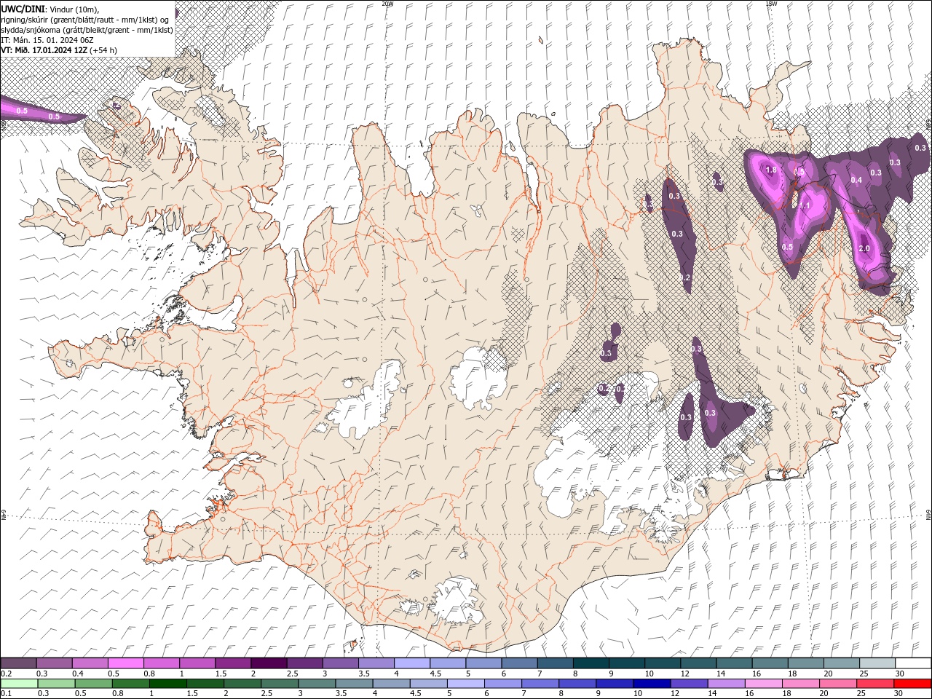This screenshot has width=932, height=699.
Task: Pick the darkest purple 2 swatch, upper scale
Action: (269, 663)
